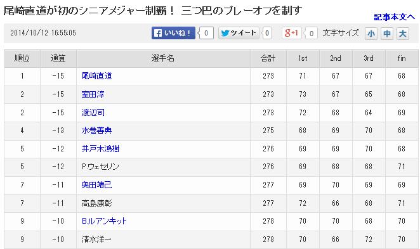Click the Google +1 share button
The image size is (420, 249).
292,33
